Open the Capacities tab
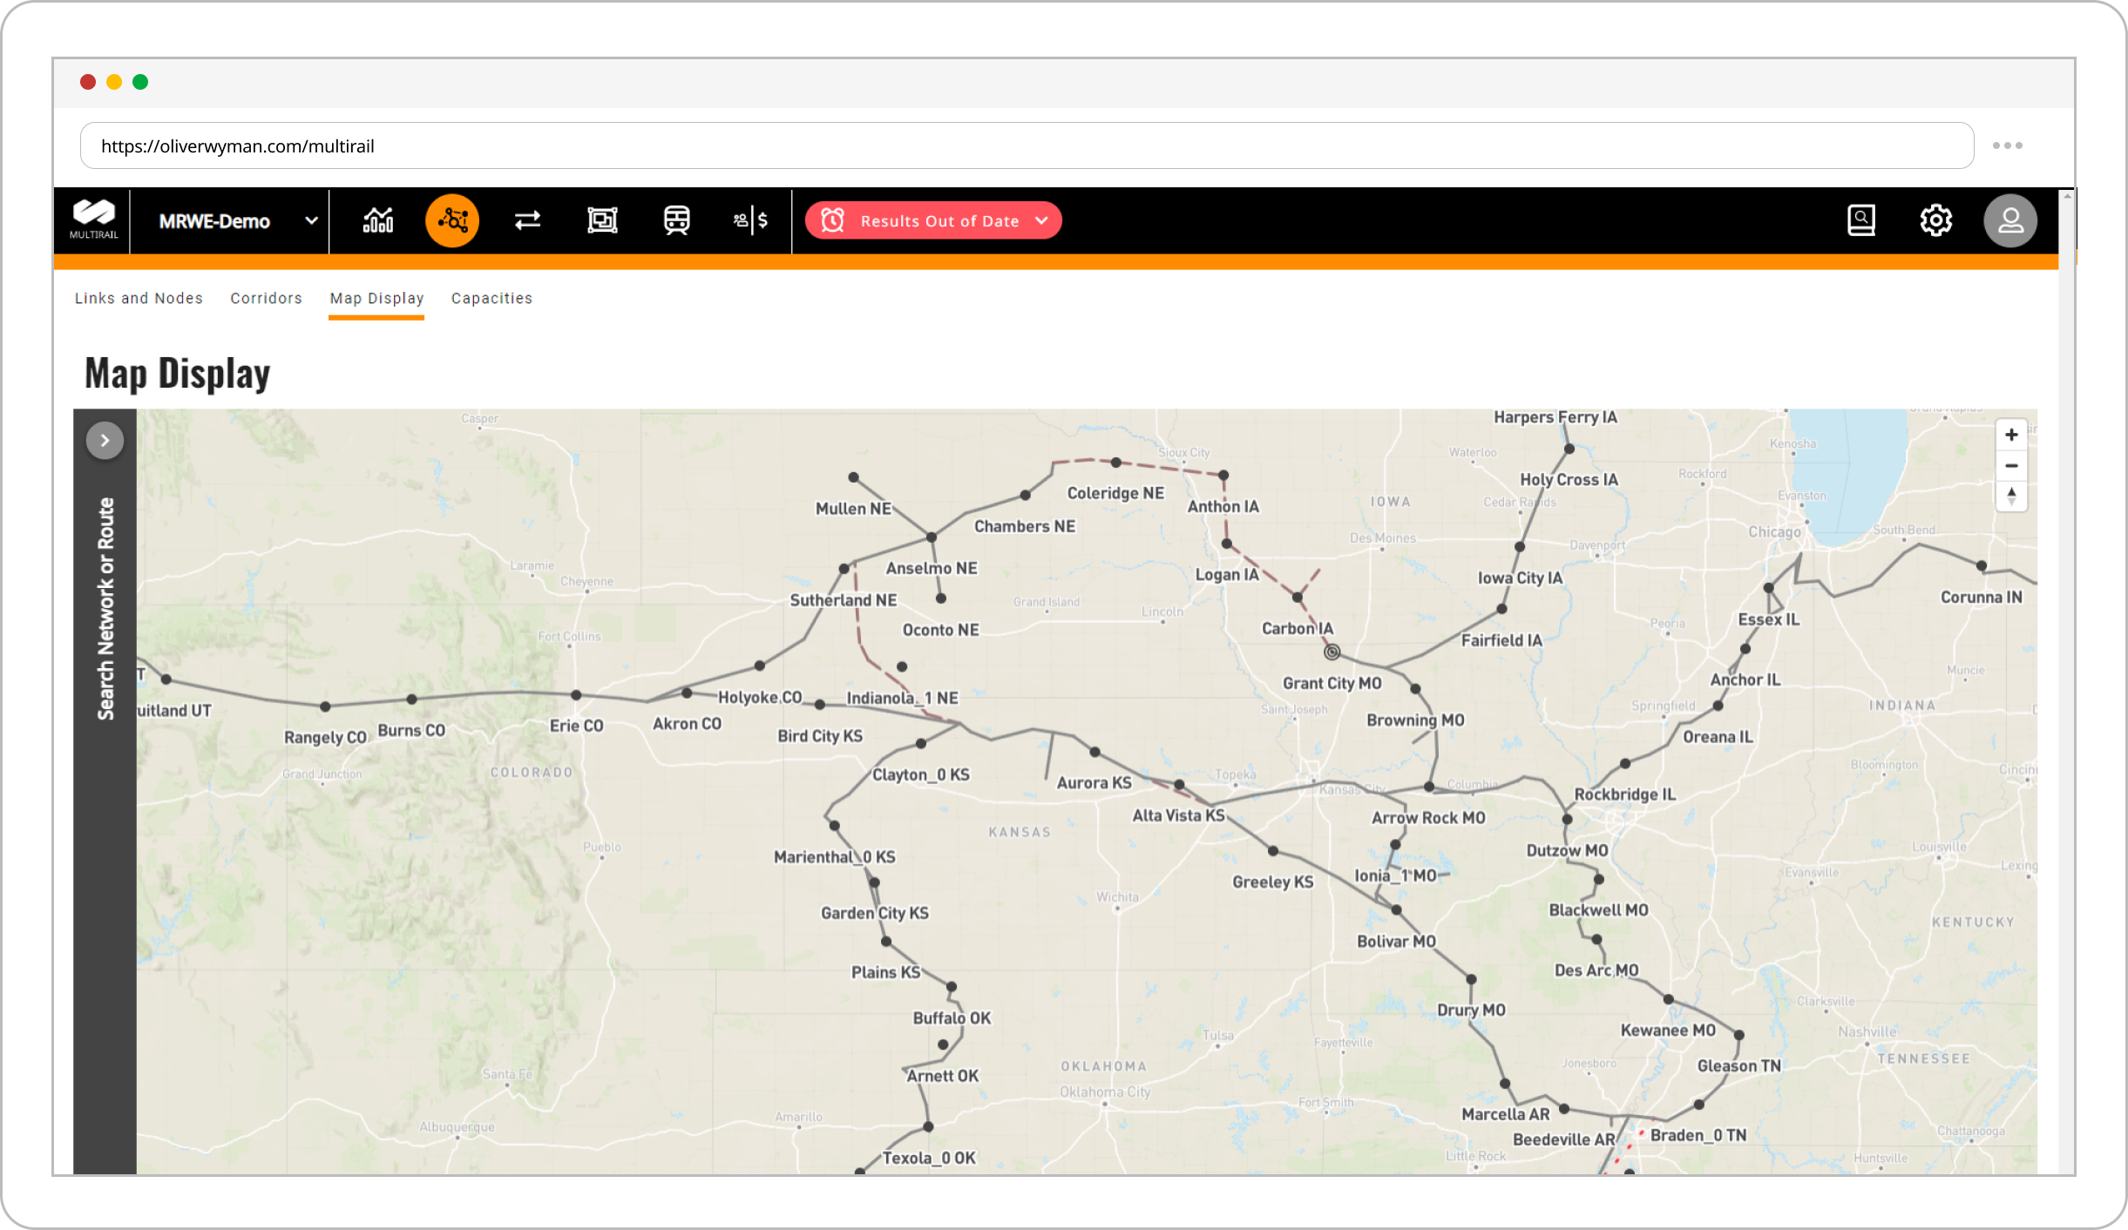 (491, 298)
